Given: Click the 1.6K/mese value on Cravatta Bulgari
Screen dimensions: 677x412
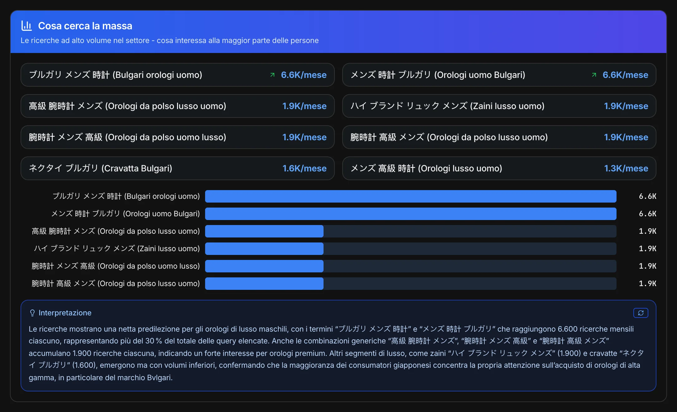Looking at the screenshot, I should point(305,168).
